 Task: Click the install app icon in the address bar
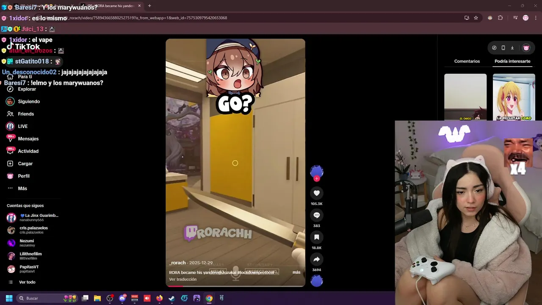(x=467, y=18)
